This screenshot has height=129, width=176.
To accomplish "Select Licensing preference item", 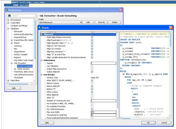I will coord(18,46).
